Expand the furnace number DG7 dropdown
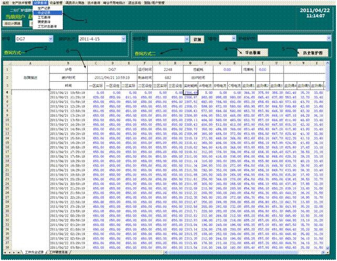 50,39
